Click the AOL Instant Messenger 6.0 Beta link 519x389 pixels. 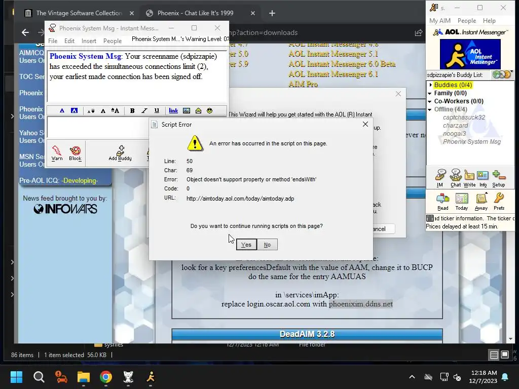pos(342,64)
